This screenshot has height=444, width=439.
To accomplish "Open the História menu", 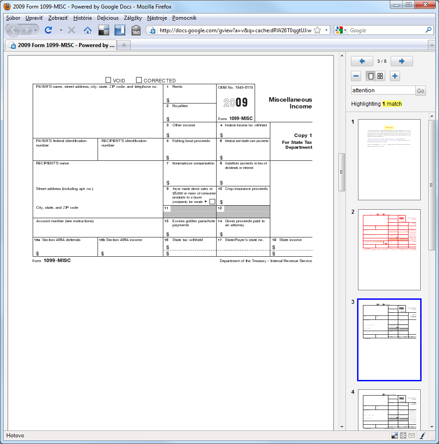I will tap(82, 18).
